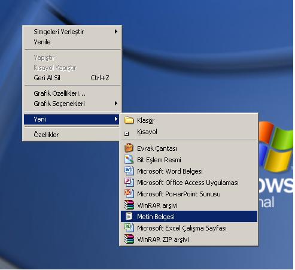Click the Klasör folder icon
The image size is (295, 270).
pos(129,120)
